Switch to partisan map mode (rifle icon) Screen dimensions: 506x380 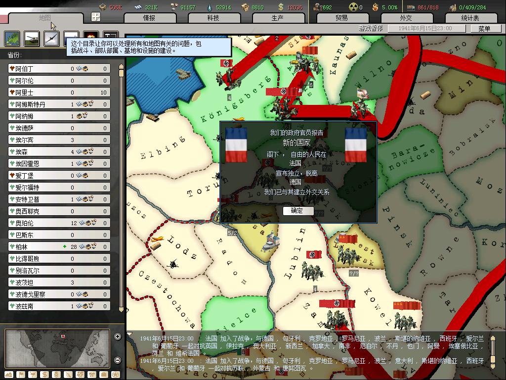[x=68, y=375]
